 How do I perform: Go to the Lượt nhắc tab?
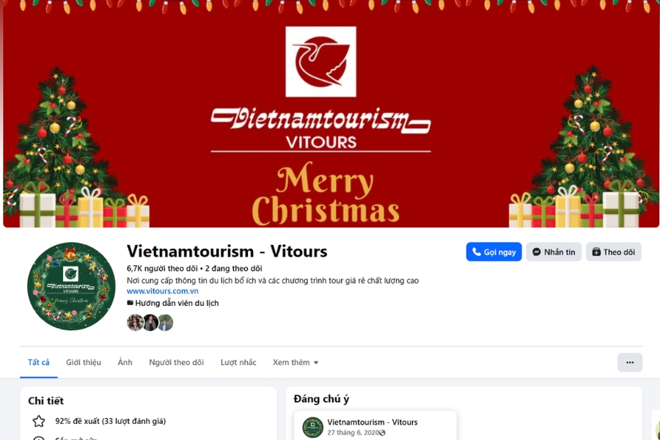238,362
